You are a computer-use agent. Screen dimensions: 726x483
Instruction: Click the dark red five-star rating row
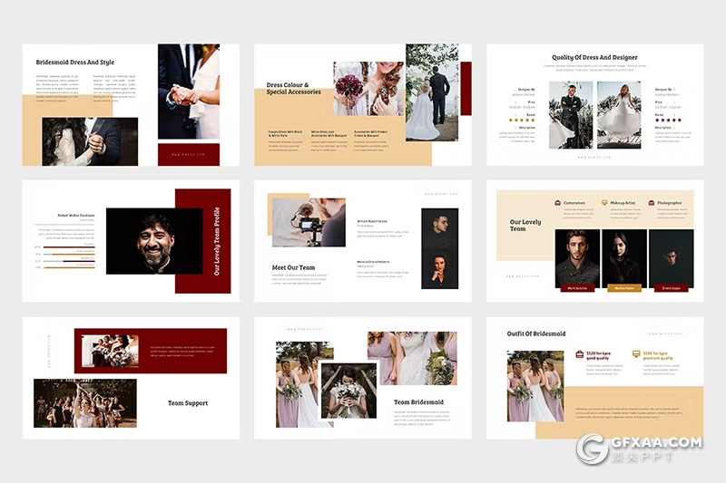pyautogui.click(x=668, y=120)
